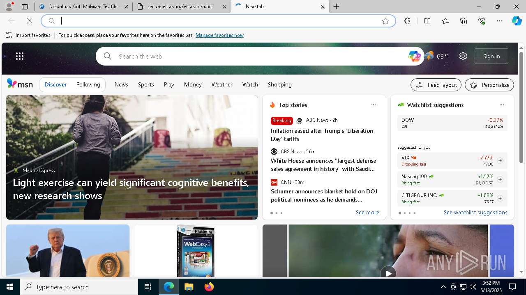Show hidden system tray icons chevron
526x295 pixels.
click(x=443, y=287)
